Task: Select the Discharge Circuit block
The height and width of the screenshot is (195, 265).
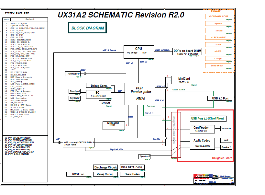Action: coord(105,167)
